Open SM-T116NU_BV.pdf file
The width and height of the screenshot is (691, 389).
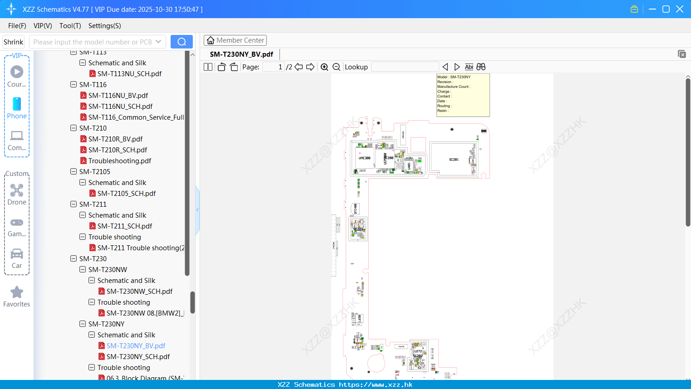(x=118, y=95)
